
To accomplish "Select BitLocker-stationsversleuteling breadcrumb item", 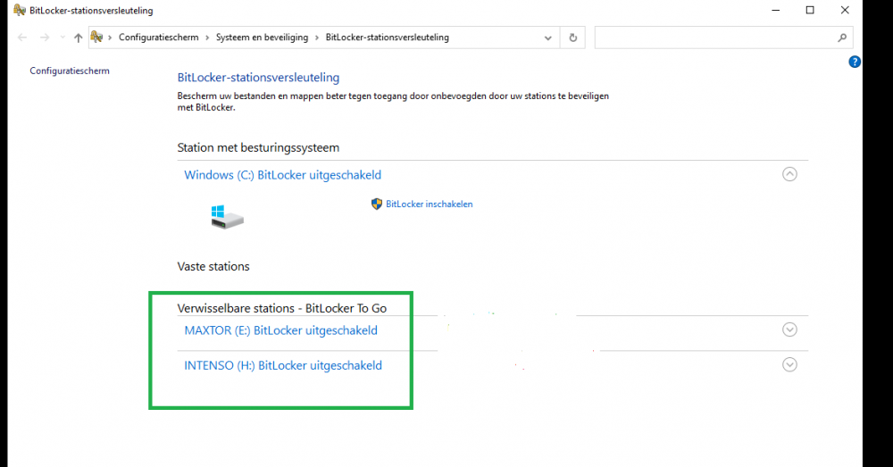I will tap(388, 38).
